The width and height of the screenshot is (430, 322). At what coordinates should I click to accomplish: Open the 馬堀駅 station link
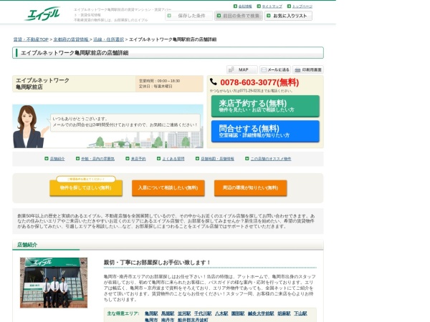pos(168,313)
